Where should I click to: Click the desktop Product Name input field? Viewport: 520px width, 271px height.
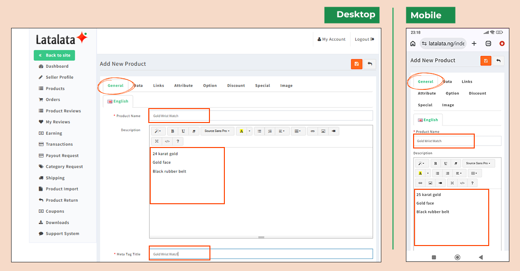[x=261, y=116]
